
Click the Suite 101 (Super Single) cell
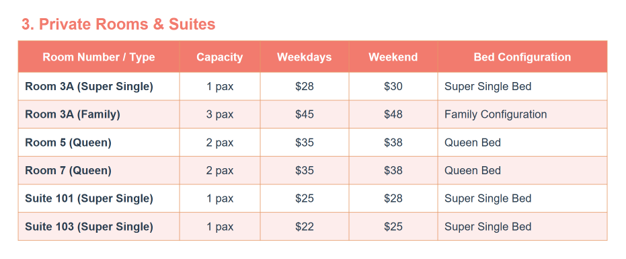click(x=99, y=198)
